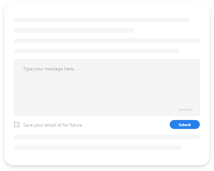Click the placeholder bar just below the checkbox
The image size is (214, 171).
click(x=107, y=137)
